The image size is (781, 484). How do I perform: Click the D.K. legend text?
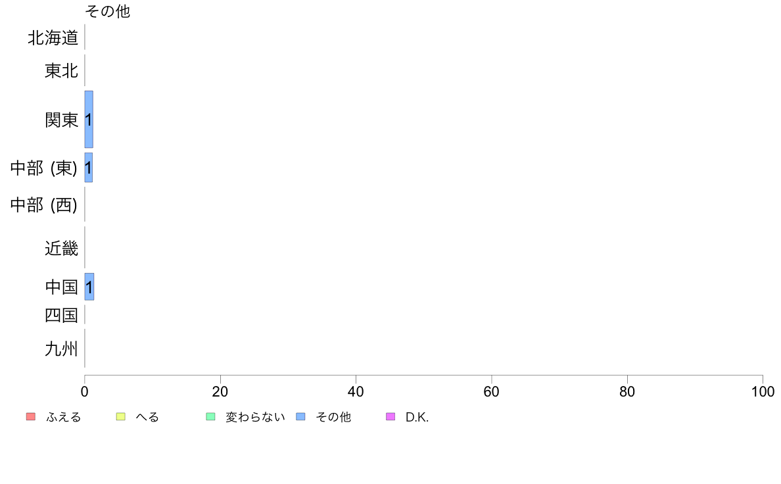417,417
